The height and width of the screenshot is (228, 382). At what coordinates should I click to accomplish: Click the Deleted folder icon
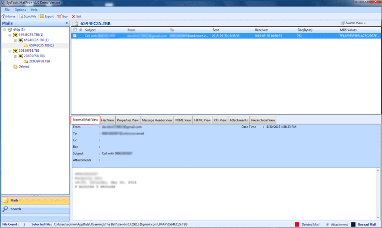click(15, 67)
